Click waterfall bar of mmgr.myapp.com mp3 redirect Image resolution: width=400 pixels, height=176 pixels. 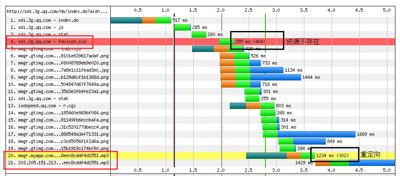(x=281, y=155)
